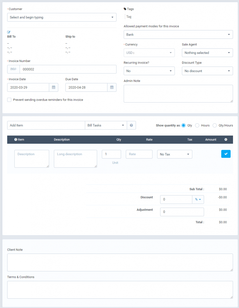Click the Rate input field
The height and width of the screenshot is (308, 239).
pos(139,154)
